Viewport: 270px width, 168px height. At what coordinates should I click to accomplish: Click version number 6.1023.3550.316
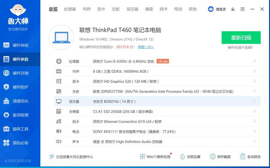tap(18, 161)
